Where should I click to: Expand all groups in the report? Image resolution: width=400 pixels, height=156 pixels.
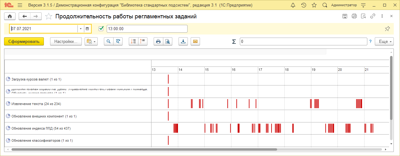click(133, 41)
